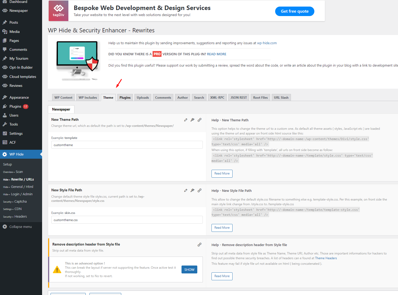
Task: Open Security Captcha submenu item
Action: coord(15,202)
